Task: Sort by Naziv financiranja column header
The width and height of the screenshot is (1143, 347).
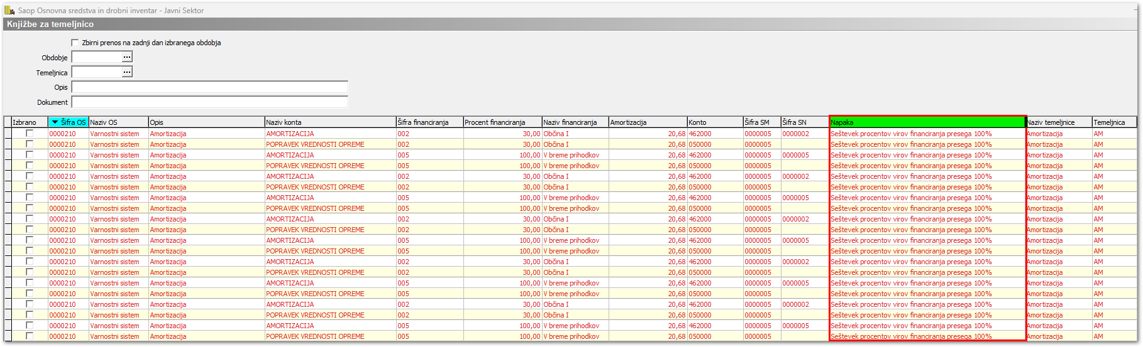Action: (575, 122)
